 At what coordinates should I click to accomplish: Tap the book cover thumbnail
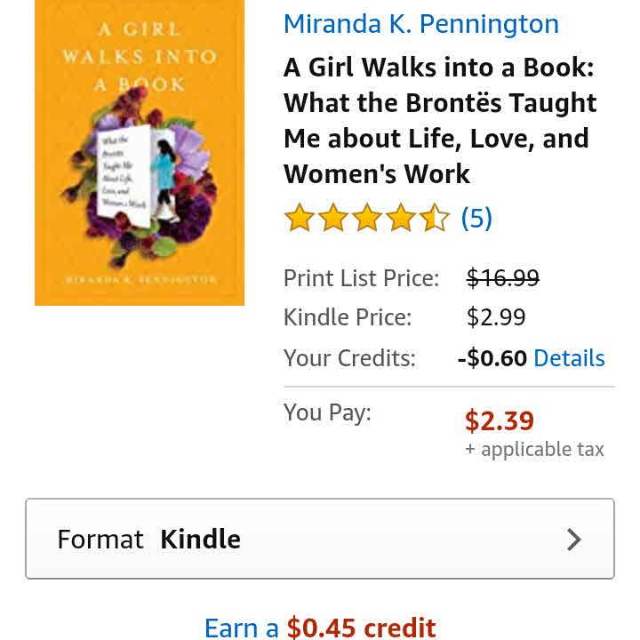click(x=140, y=152)
